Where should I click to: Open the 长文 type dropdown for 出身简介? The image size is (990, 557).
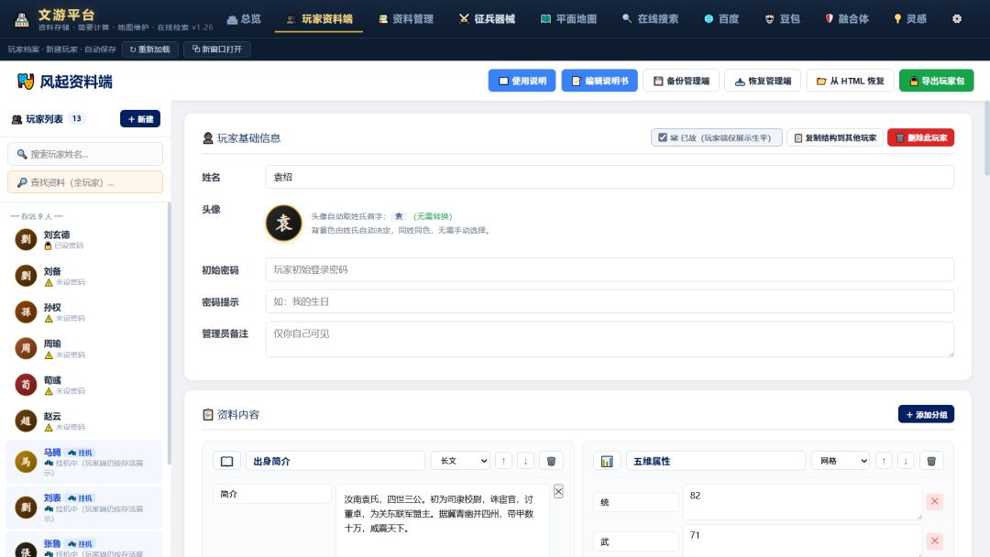pos(460,461)
